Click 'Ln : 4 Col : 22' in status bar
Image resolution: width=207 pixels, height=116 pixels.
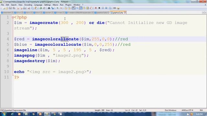tap(131, 110)
